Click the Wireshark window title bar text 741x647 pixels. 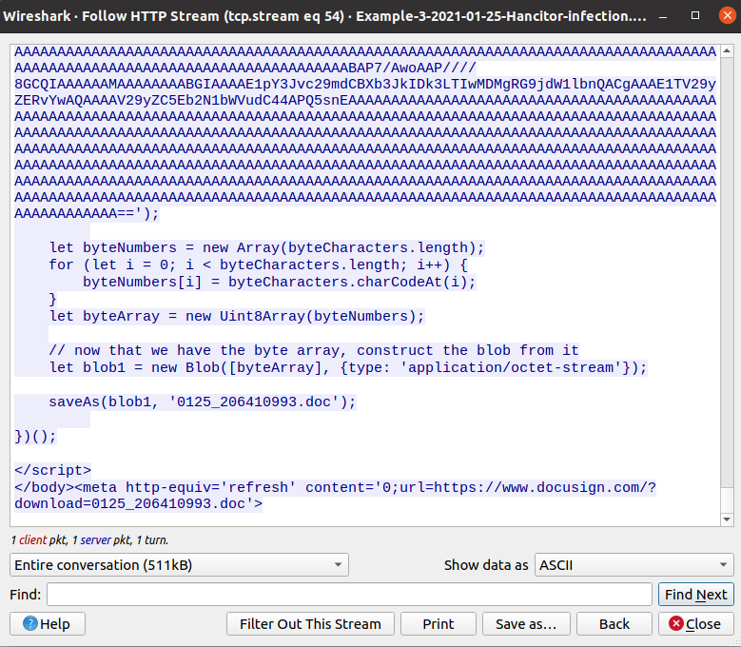[324, 16]
